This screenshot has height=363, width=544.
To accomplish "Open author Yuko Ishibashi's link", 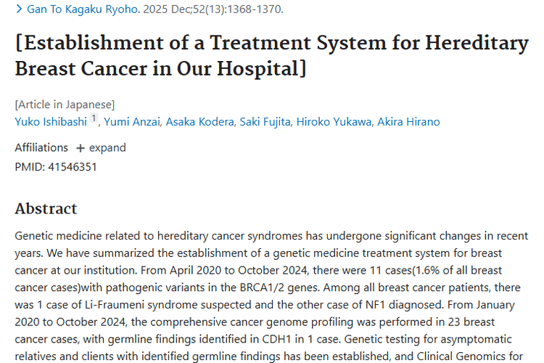I will [51, 121].
